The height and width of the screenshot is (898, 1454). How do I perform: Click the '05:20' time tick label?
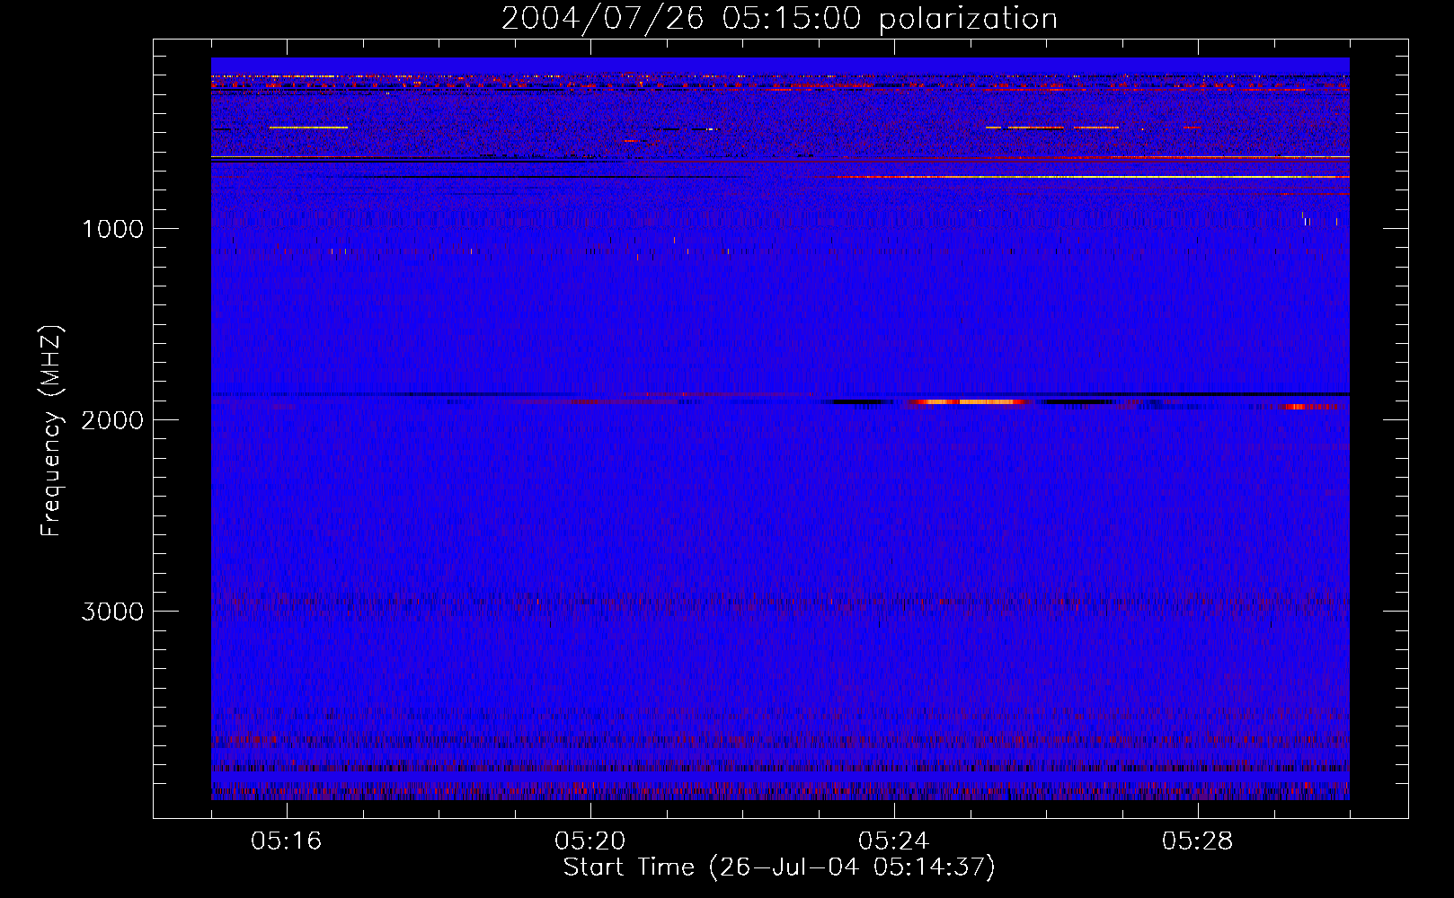point(590,841)
